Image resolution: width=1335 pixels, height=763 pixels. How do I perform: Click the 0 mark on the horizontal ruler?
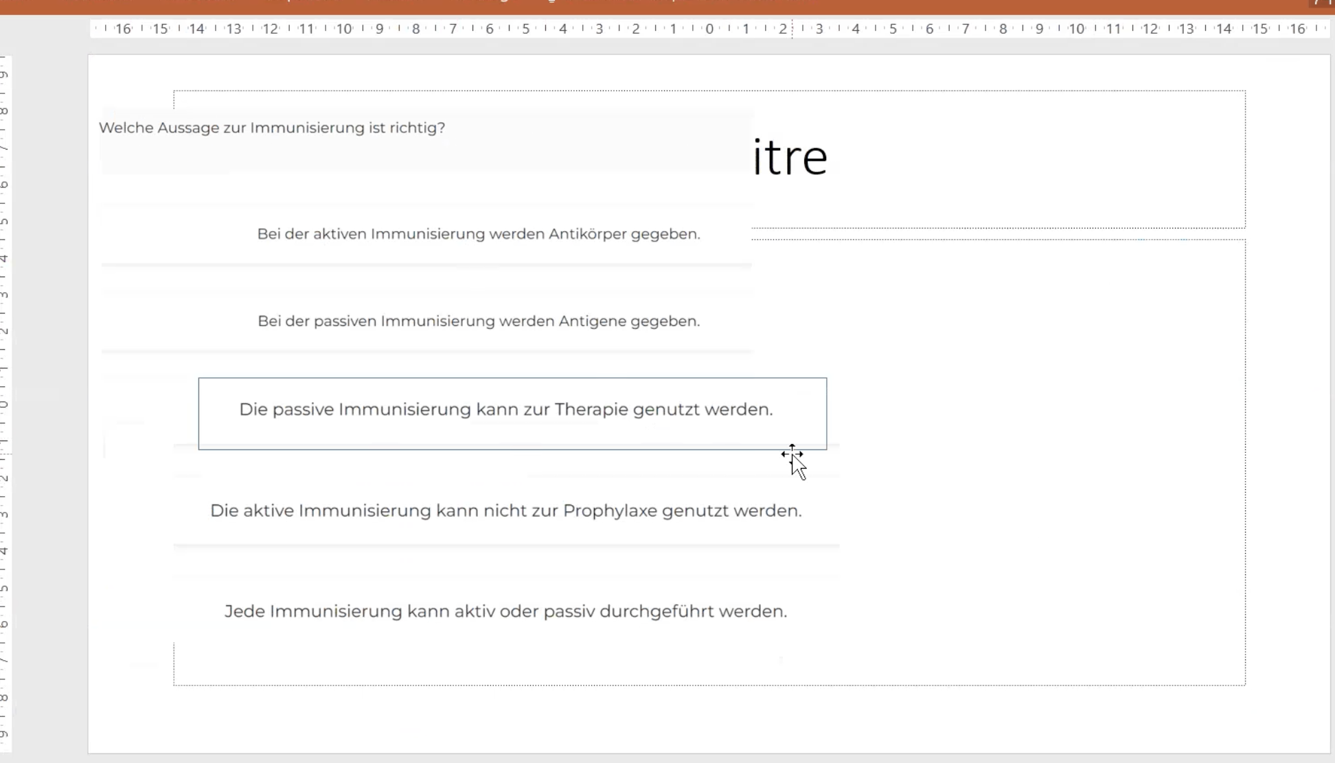pos(709,29)
